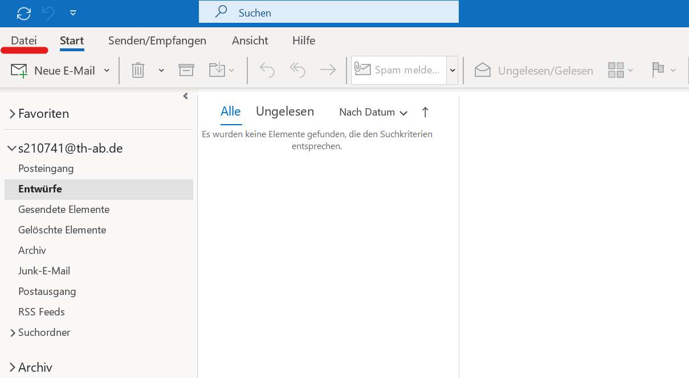Open the Senden/Empfangen tab
Image resolution: width=689 pixels, height=378 pixels.
157,40
